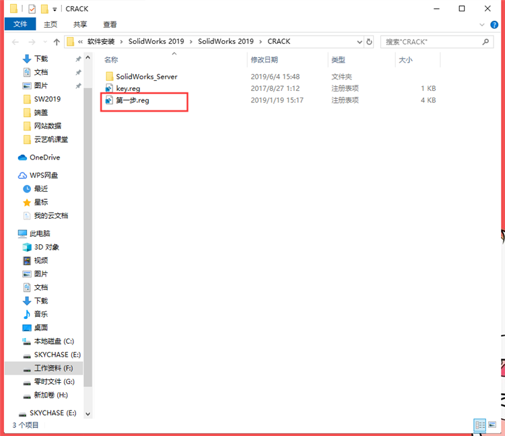Refresh the CRACK folder view
The width and height of the screenshot is (505, 436).
pyautogui.click(x=369, y=42)
